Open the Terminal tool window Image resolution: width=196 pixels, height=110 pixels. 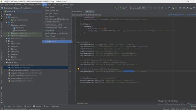[x=37, y=106]
